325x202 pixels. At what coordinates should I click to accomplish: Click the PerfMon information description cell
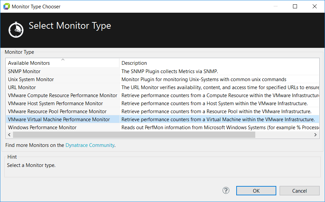219,127
